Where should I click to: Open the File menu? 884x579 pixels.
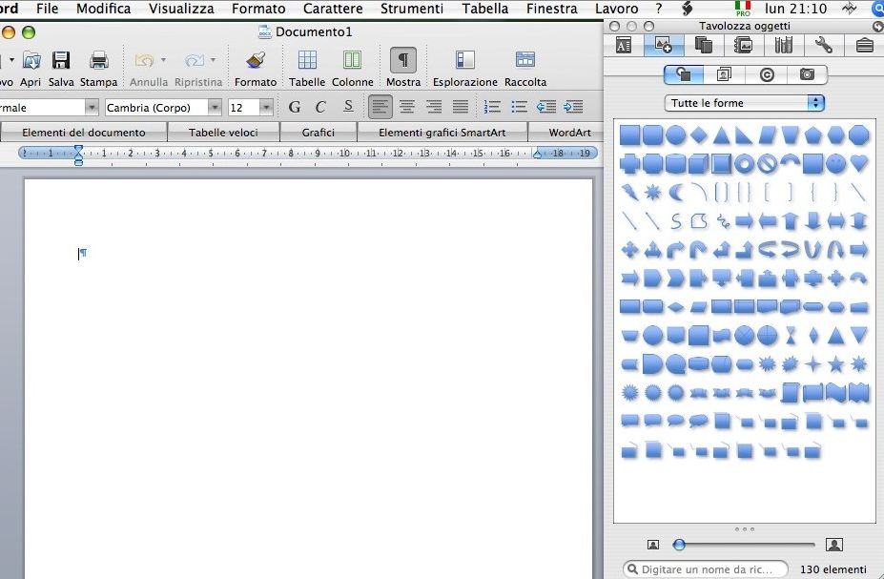(x=47, y=9)
